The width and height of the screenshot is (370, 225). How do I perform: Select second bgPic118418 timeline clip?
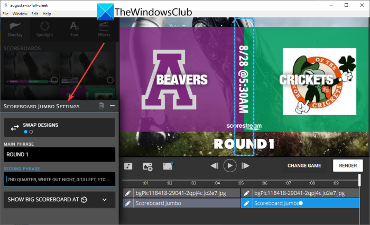tap(300, 193)
